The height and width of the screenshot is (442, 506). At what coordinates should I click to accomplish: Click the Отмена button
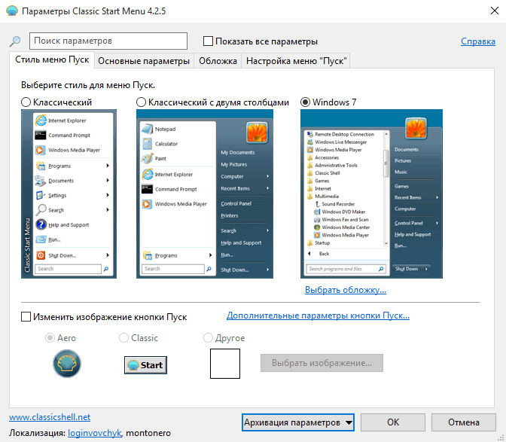coord(464,422)
